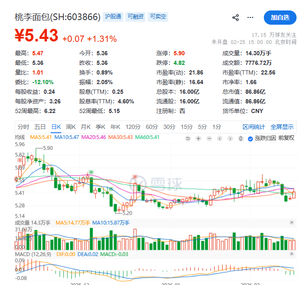
Task: Open 区间统计 range statistics
Action: 254,127
